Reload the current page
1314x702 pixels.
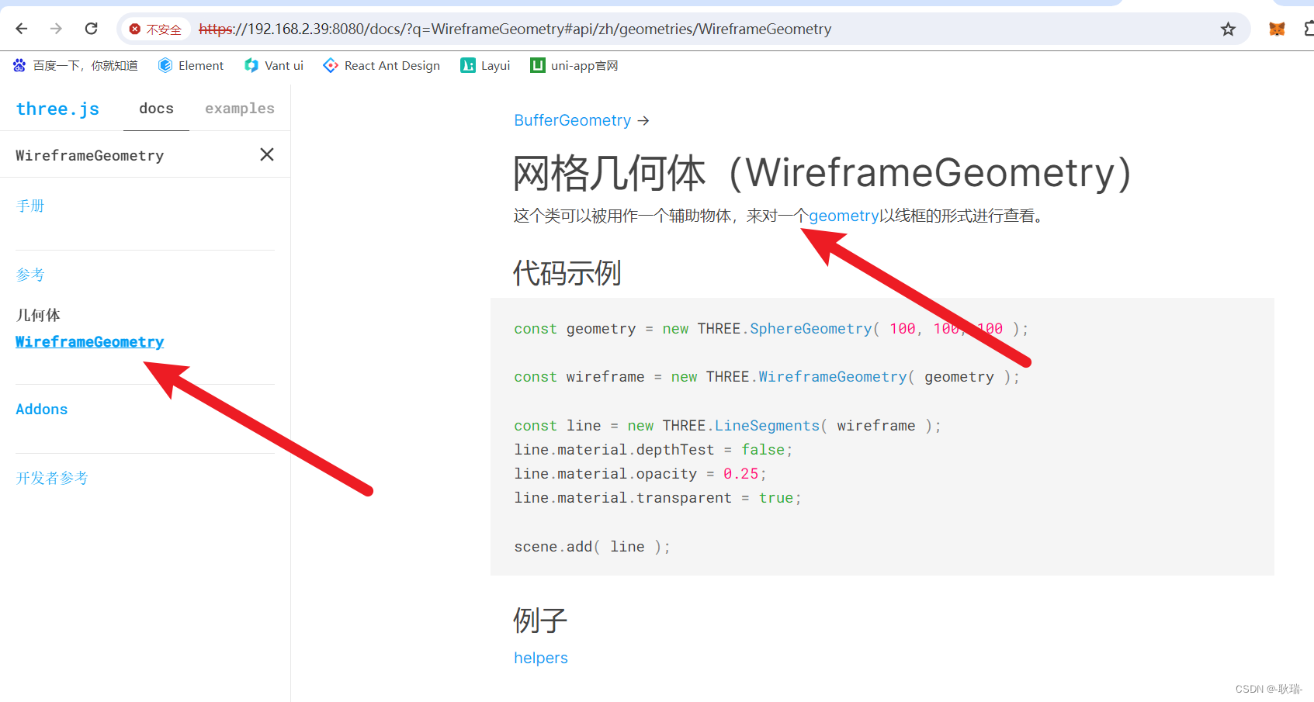point(91,28)
